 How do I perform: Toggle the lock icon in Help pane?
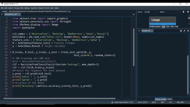(183, 12)
